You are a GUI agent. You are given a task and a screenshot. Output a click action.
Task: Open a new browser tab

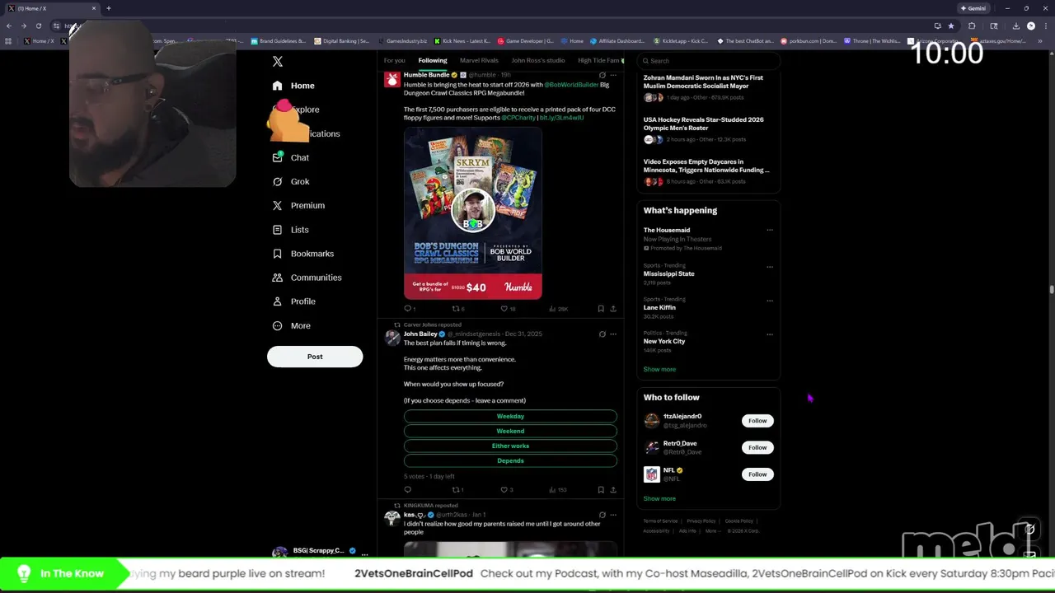point(108,8)
